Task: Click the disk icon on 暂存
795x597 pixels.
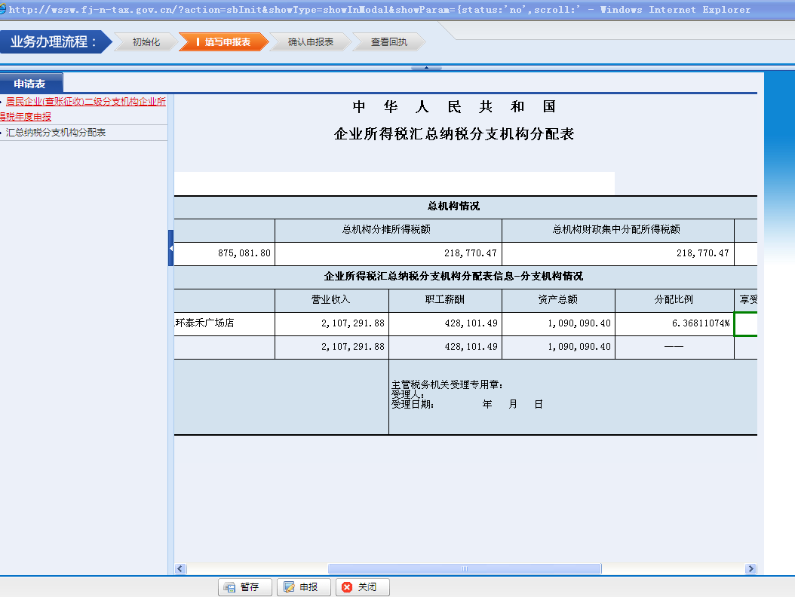Action: click(x=230, y=587)
